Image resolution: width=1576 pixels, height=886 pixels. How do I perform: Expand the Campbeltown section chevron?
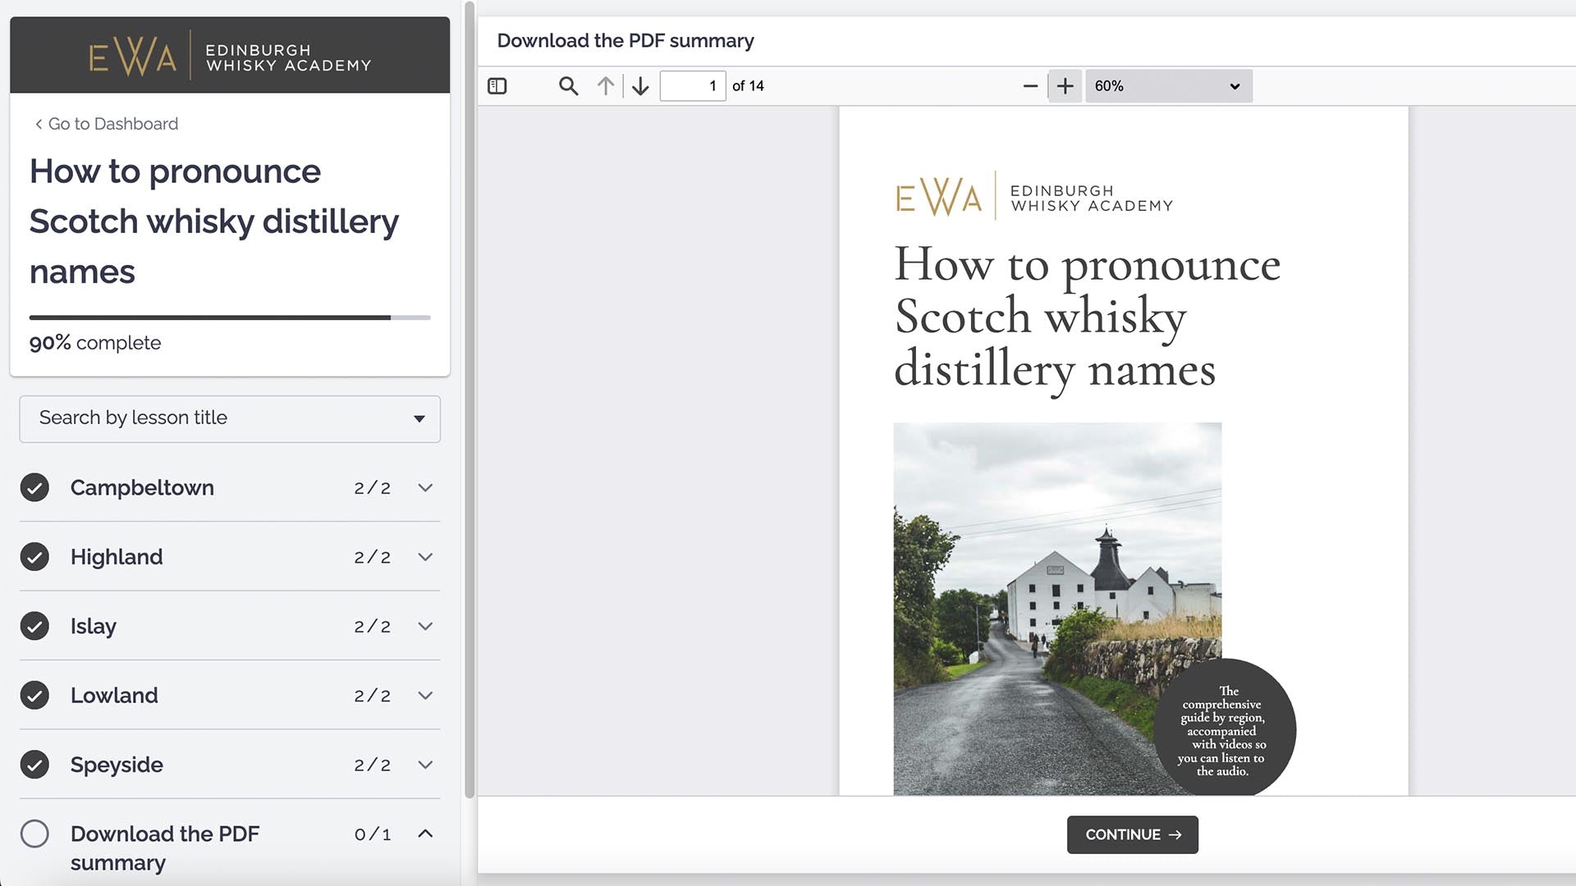[425, 487]
